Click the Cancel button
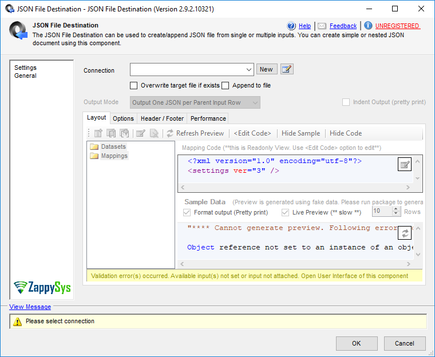The width and height of the screenshot is (435, 357). point(405,343)
